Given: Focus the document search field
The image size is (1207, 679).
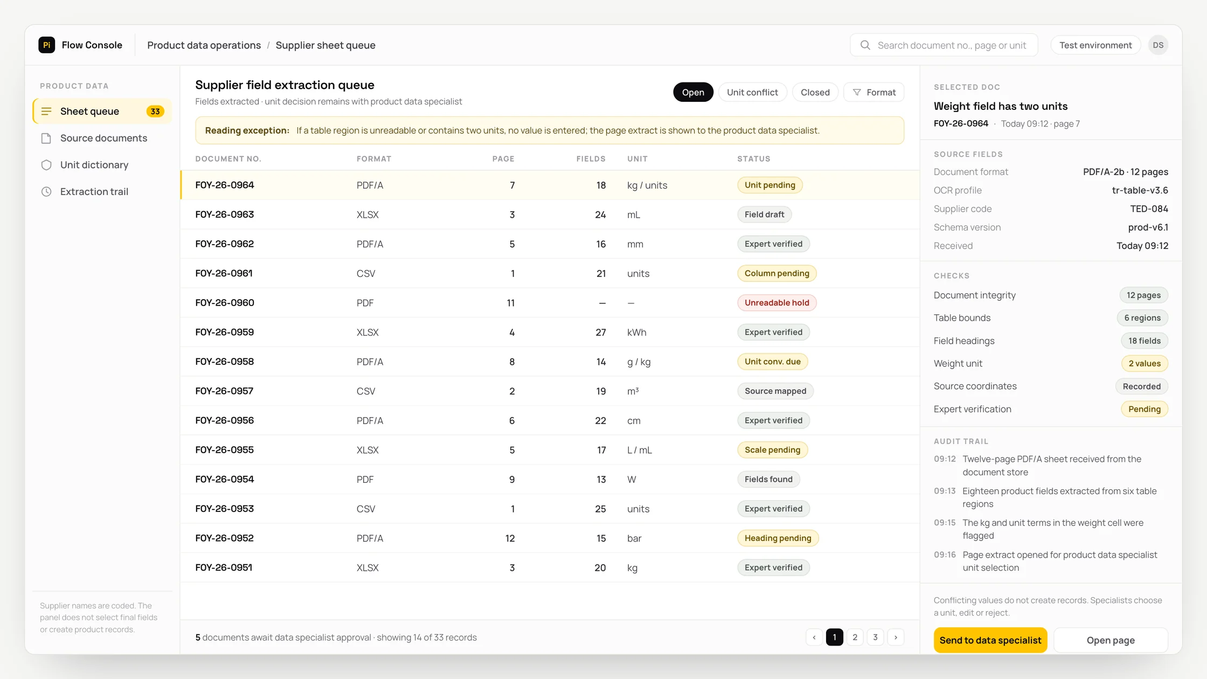Looking at the screenshot, I should 944,45.
